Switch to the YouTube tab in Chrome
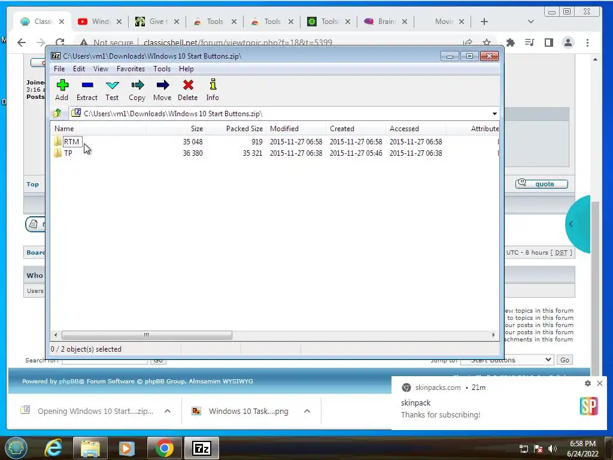The image size is (613, 460). coord(99,22)
